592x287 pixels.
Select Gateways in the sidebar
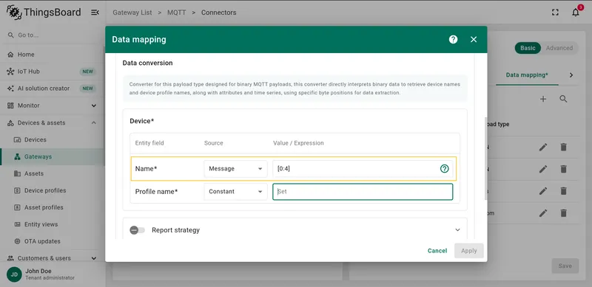click(52, 156)
